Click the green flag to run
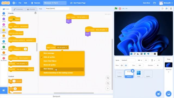The width and height of the screenshot is (174, 98). click(x=116, y=8)
